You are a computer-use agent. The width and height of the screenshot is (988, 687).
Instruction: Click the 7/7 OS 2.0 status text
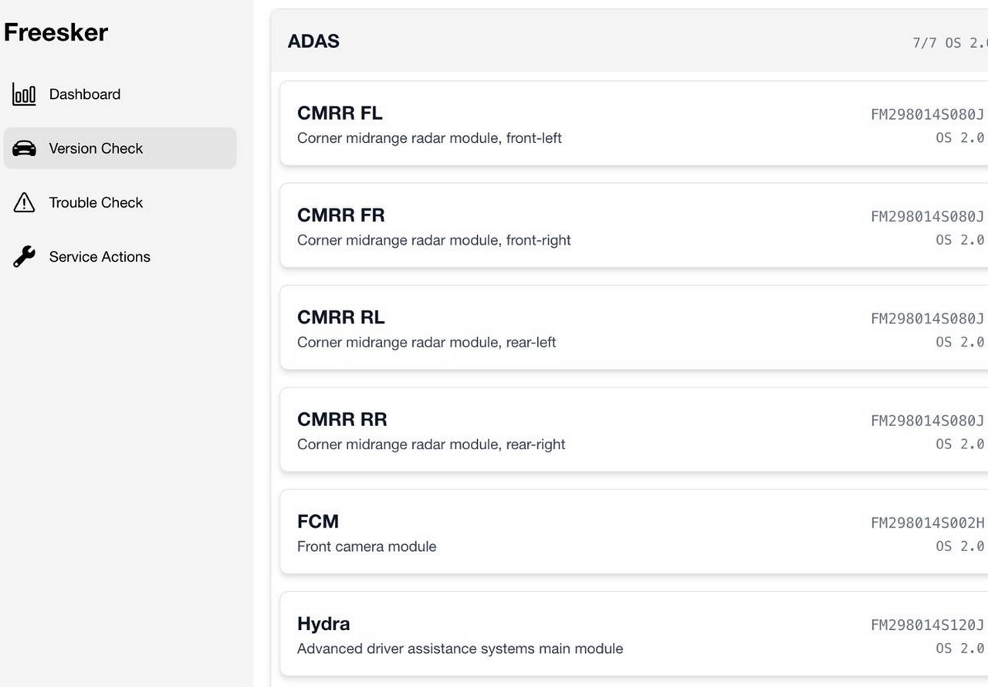point(949,43)
